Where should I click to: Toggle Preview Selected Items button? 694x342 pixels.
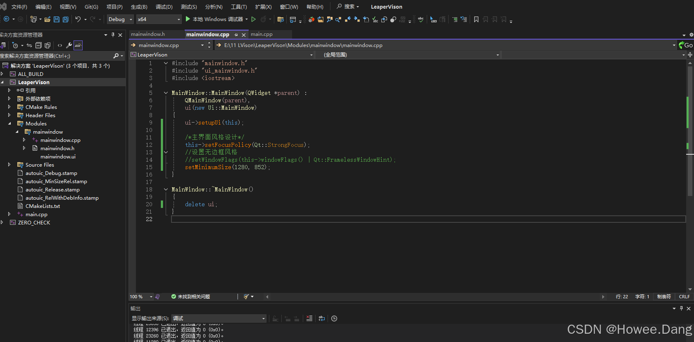(78, 45)
